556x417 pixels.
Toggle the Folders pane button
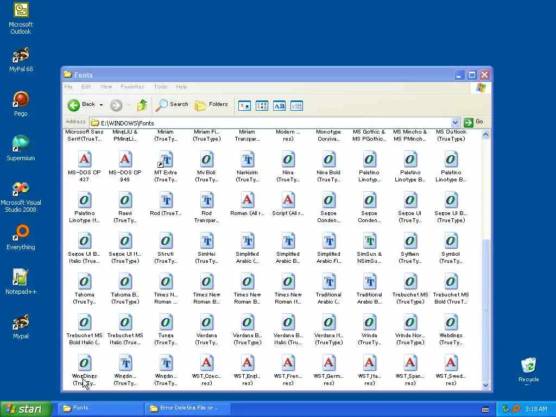(211, 105)
